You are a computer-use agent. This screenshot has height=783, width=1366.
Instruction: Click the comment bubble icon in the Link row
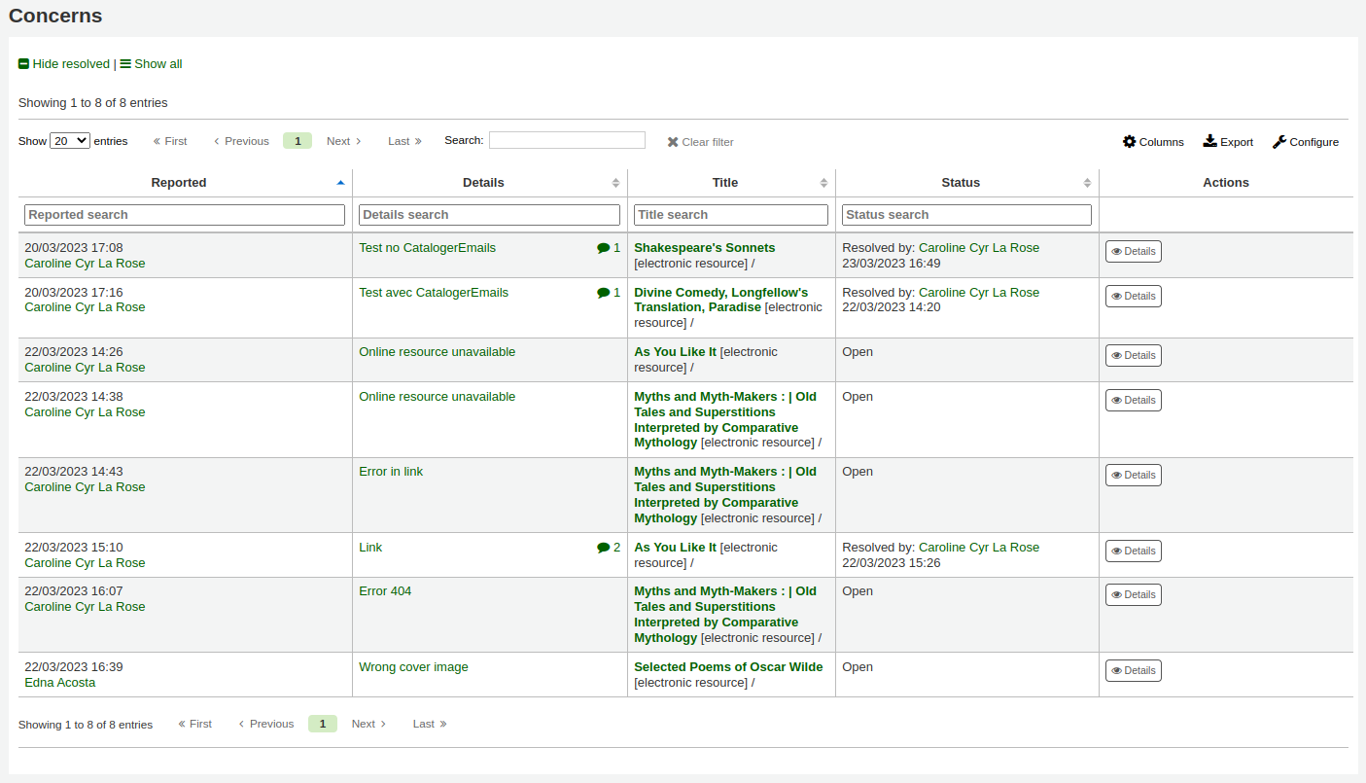coord(603,548)
